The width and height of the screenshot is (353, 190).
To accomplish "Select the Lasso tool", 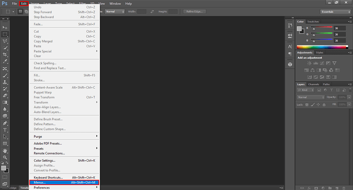I will coord(5,41).
